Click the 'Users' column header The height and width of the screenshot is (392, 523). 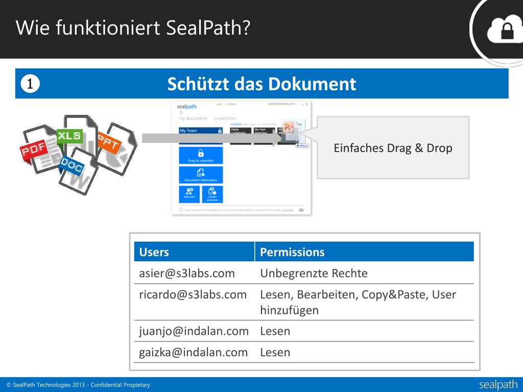[194, 252]
